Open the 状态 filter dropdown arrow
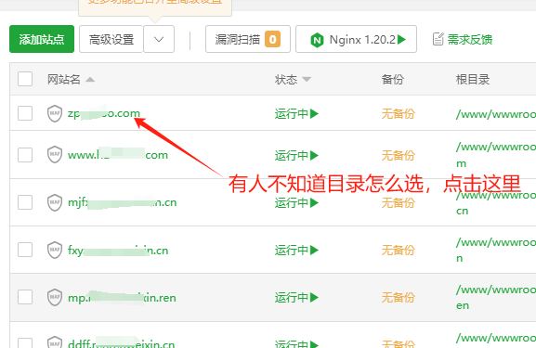This screenshot has width=536, height=348. pyautogui.click(x=307, y=80)
